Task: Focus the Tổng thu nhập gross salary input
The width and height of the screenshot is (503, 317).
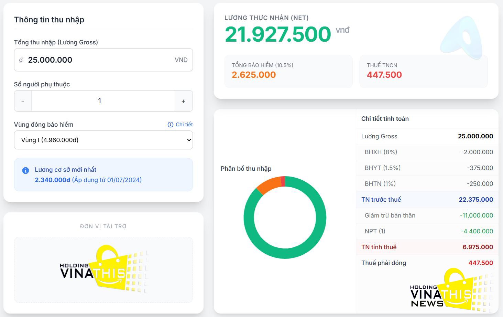Action: pyautogui.click(x=100, y=60)
